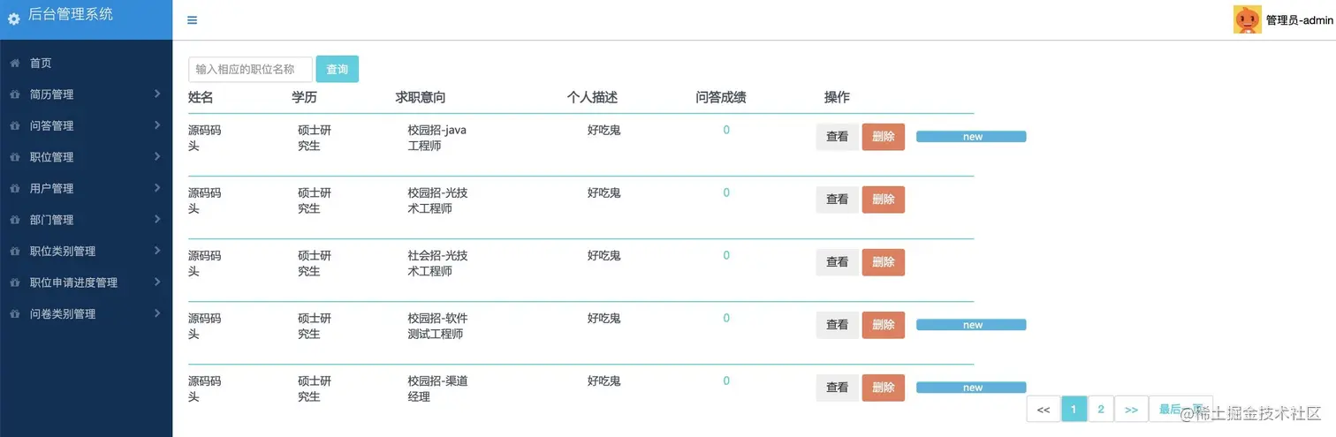Delete the 校园招-java工程师 application row

point(883,137)
